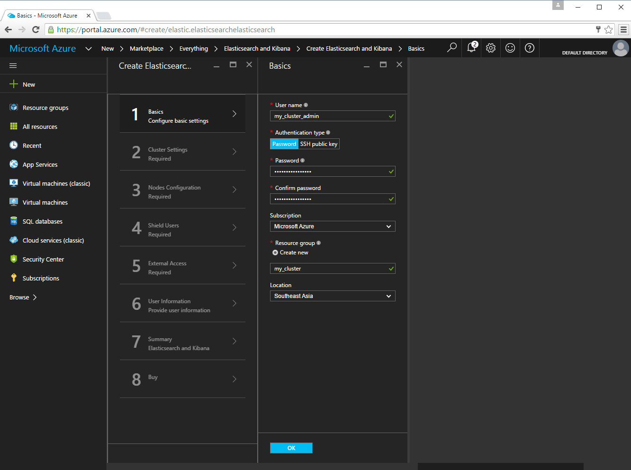Open portal settings gear icon
Image resolution: width=631 pixels, height=470 pixels.
491,48
